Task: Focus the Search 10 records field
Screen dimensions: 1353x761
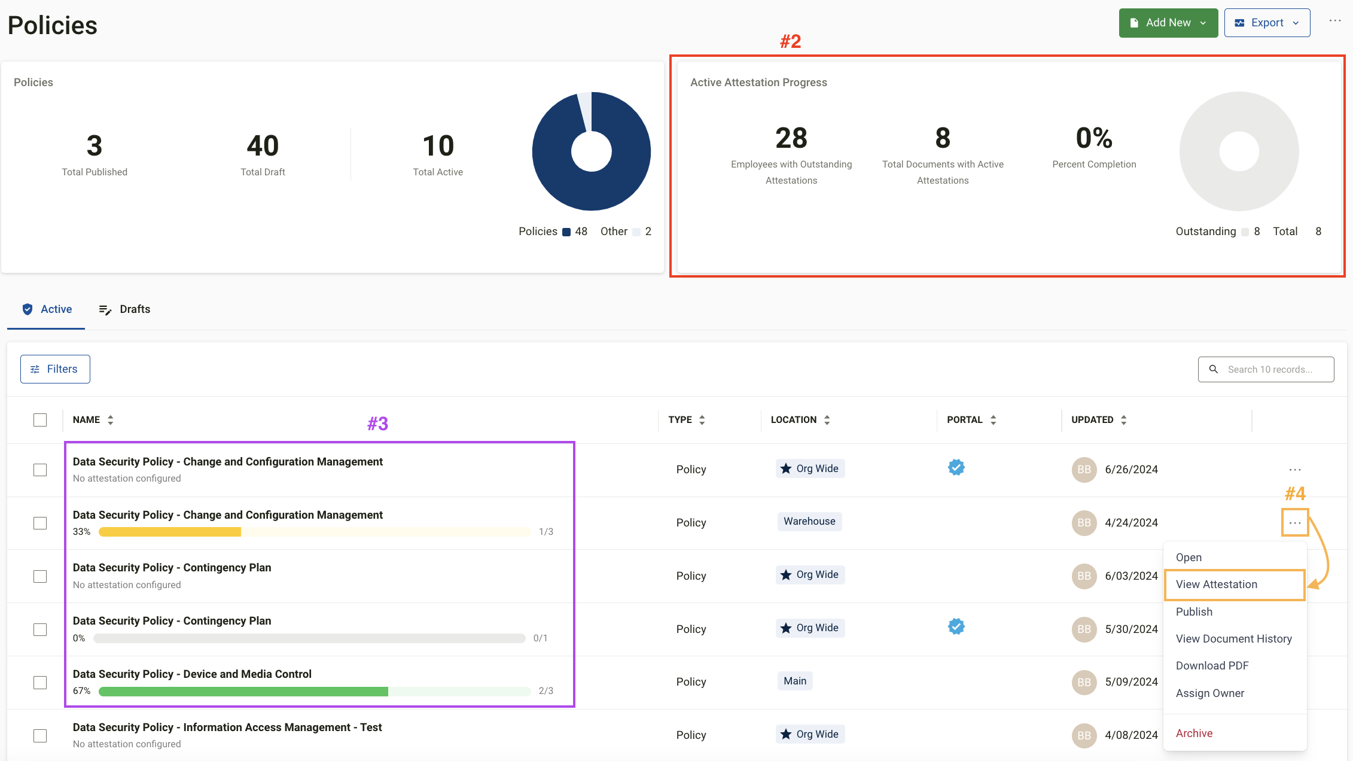Action: 1269,370
